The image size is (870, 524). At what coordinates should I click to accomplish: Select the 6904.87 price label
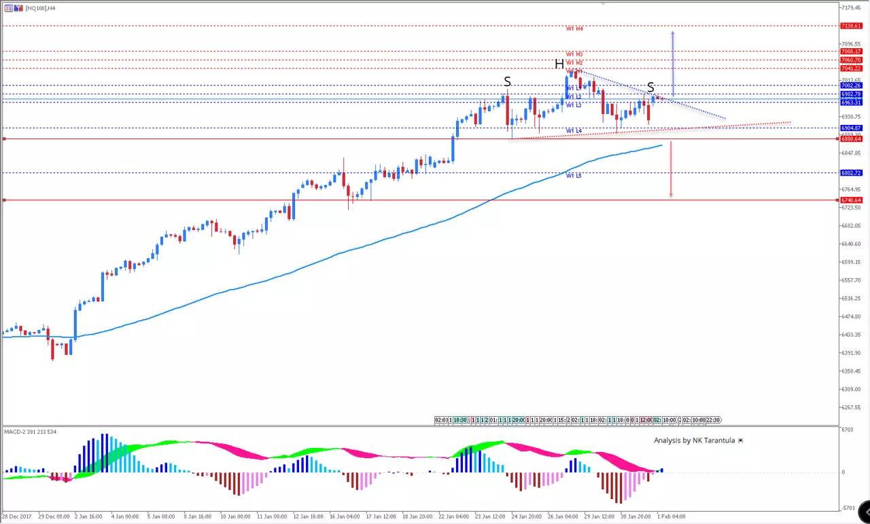[x=851, y=128]
